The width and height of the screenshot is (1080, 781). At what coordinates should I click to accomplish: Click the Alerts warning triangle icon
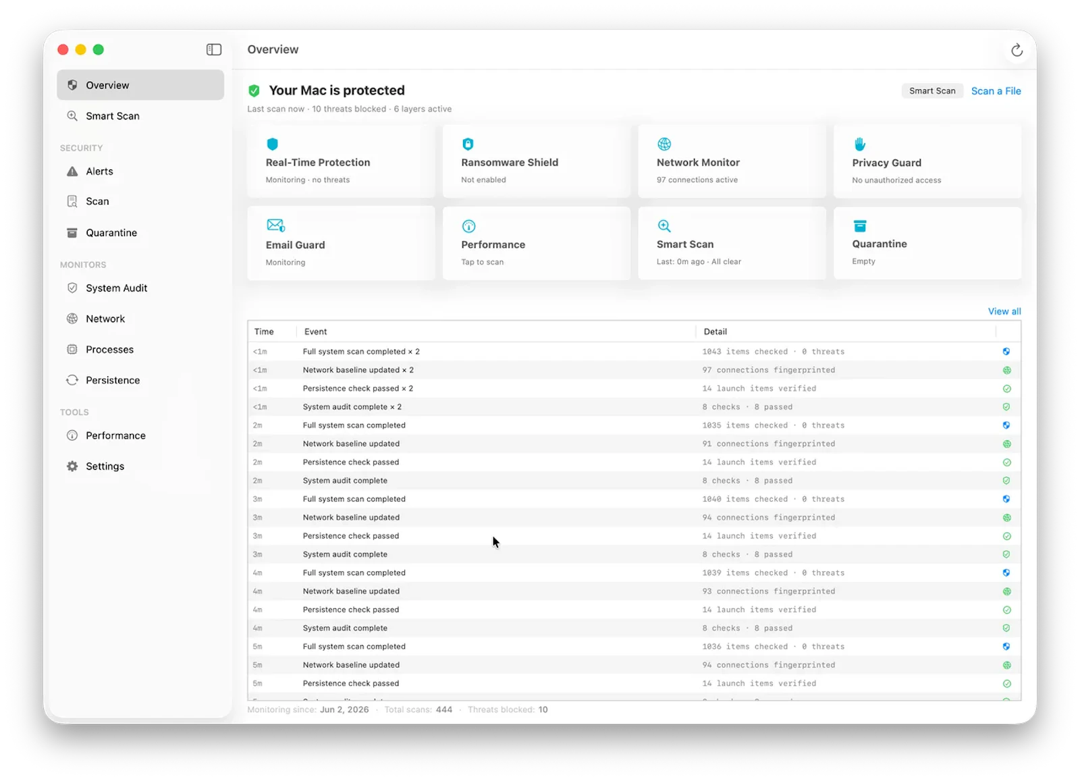(72, 171)
